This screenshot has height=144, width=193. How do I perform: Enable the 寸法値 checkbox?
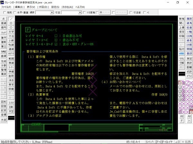click(x=131, y=12)
